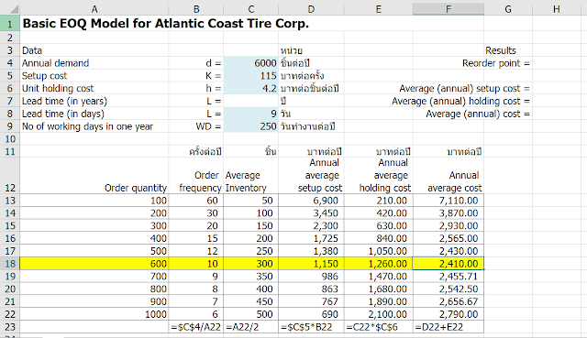The height and width of the screenshot is (338, 587).
Task: Click Annual average holding cost heading
Action: (385, 175)
